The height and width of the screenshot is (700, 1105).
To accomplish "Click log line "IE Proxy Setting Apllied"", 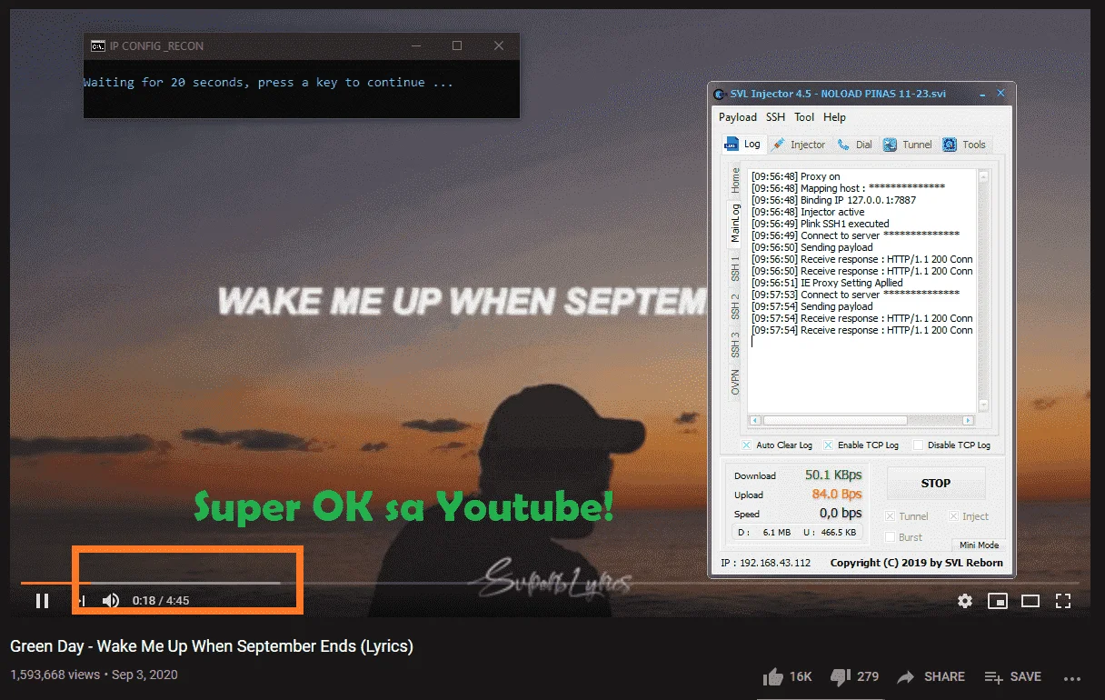I will click(827, 283).
